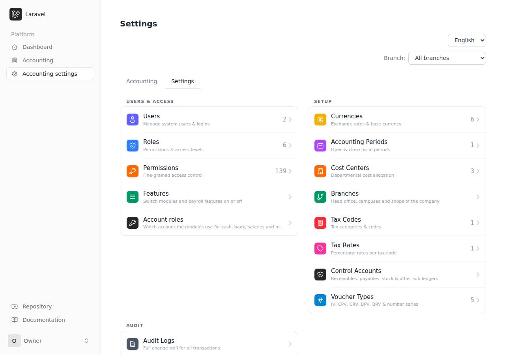This screenshot has width=505, height=355.
Task: Open the All branches dropdown
Action: pyautogui.click(x=447, y=58)
